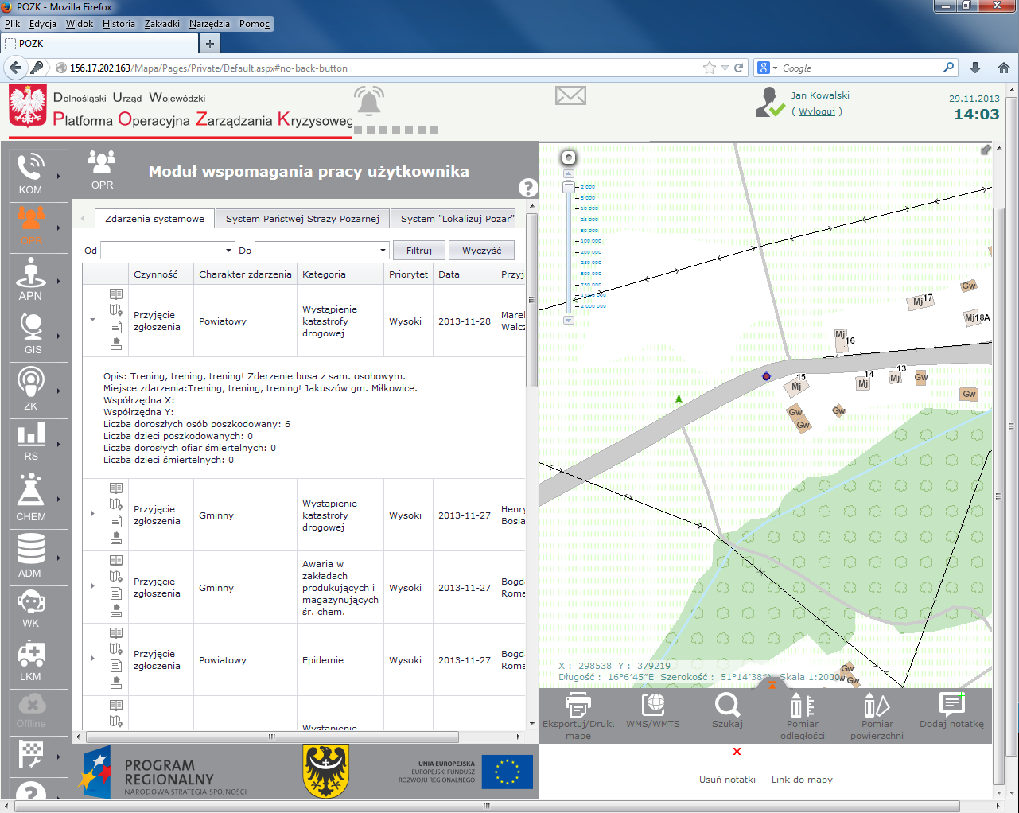Collapse the expanded 2013-11-28 event row
This screenshot has height=813, width=1019.
pyautogui.click(x=92, y=320)
